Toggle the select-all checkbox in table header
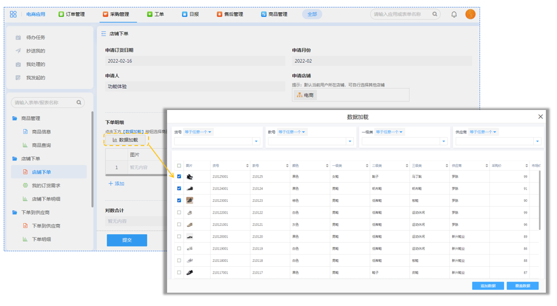 (x=179, y=166)
